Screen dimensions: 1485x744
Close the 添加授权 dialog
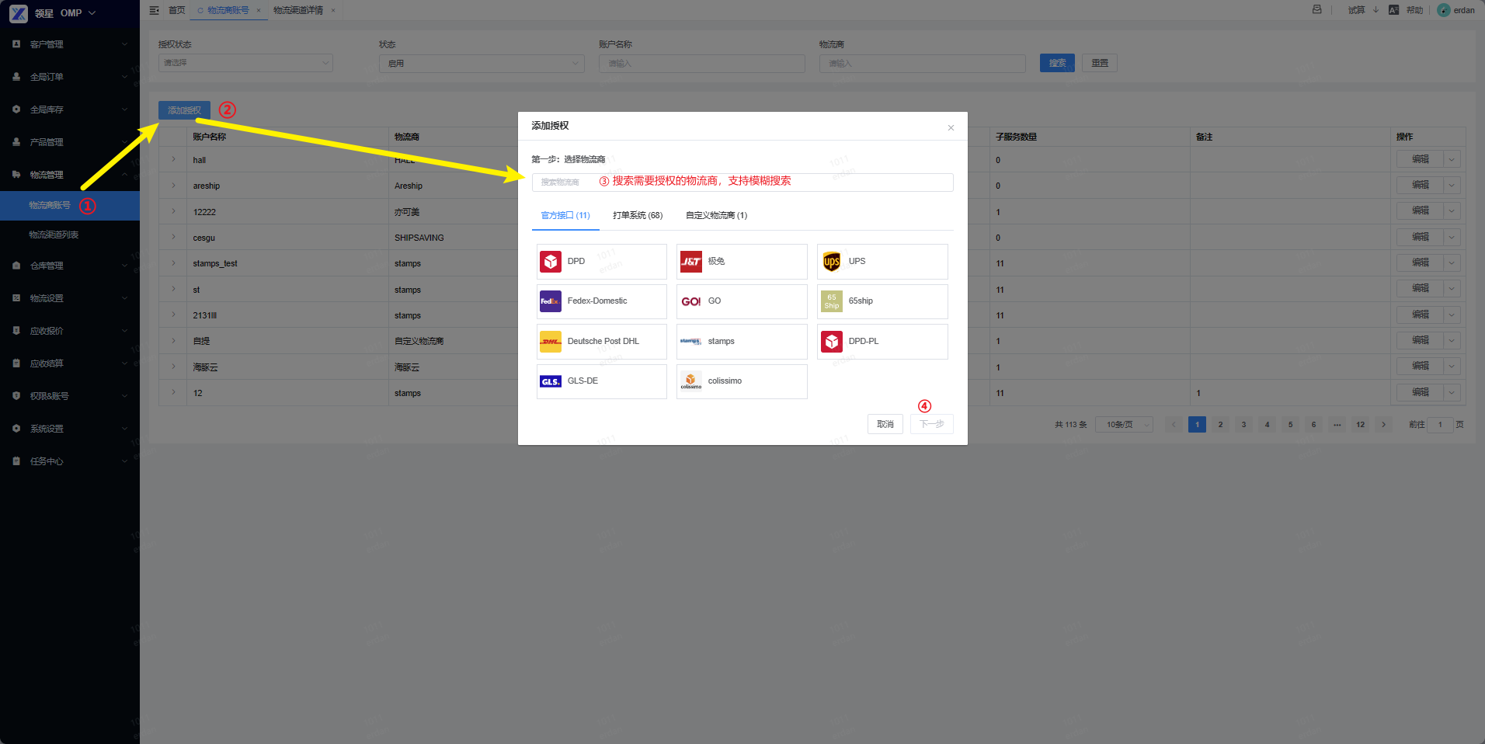click(951, 127)
